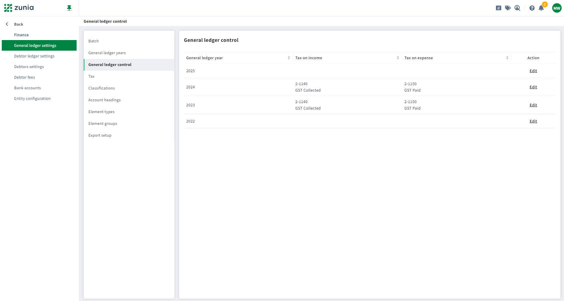
Task: Open the person search icon
Action: pyautogui.click(x=517, y=8)
